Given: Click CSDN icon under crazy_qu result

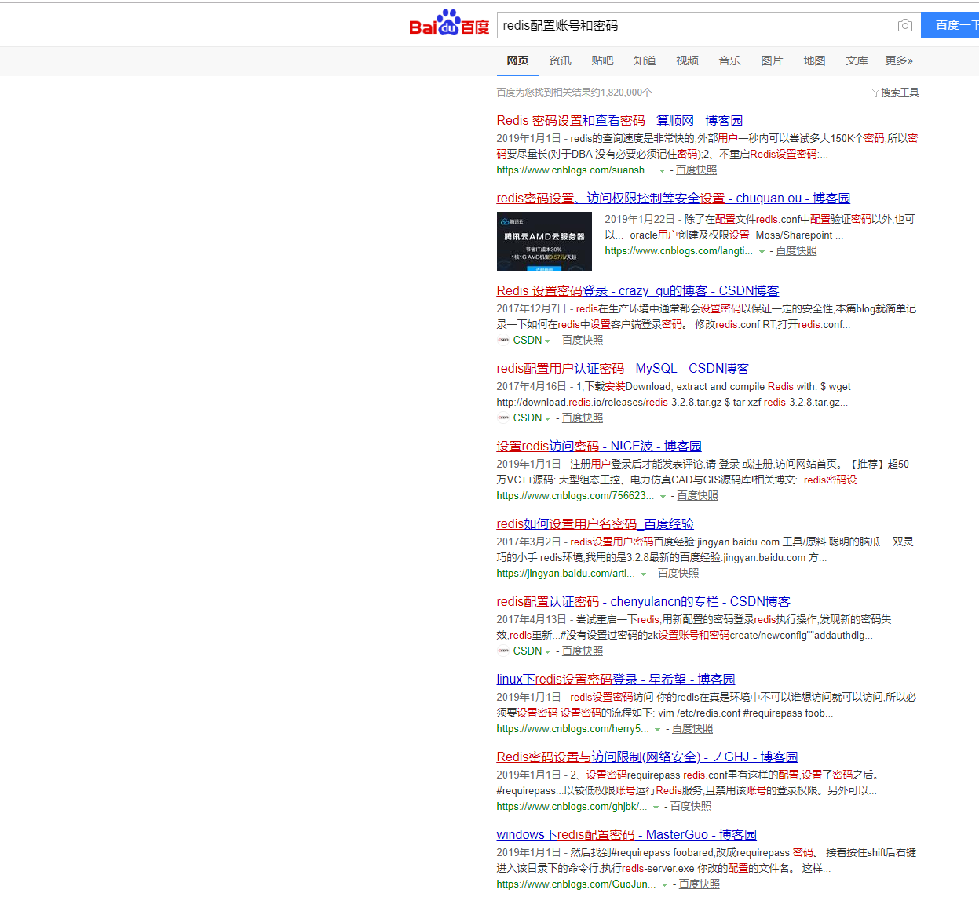Looking at the screenshot, I should click(x=503, y=340).
